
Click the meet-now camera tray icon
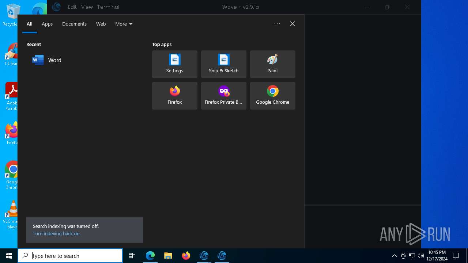pos(403,256)
